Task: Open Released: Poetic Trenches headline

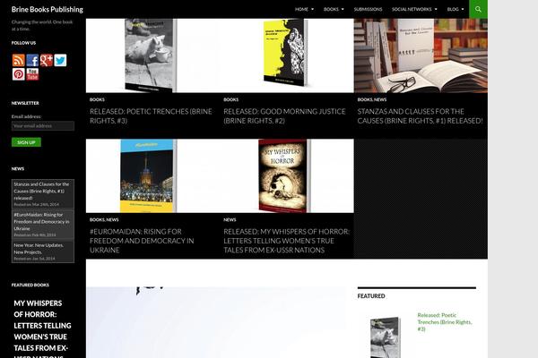Action: point(151,115)
